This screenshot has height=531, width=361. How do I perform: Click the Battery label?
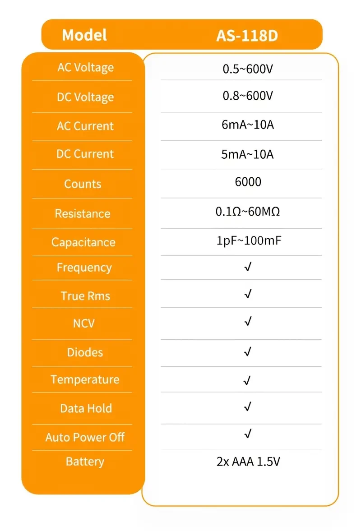click(x=85, y=462)
